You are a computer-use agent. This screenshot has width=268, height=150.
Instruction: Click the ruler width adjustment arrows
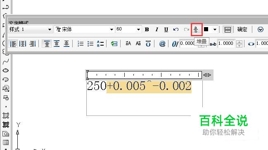[x=207, y=75]
